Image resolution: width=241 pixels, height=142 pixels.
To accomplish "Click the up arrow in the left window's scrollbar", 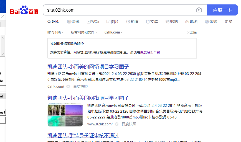I will (2, 38).
